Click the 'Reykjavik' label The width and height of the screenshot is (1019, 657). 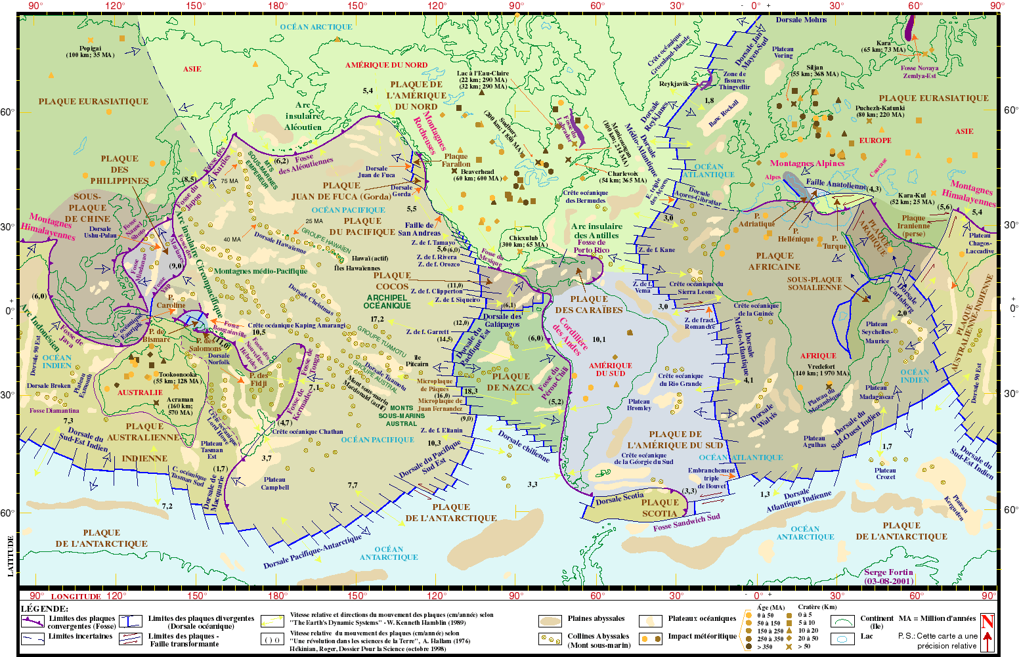[x=674, y=84]
